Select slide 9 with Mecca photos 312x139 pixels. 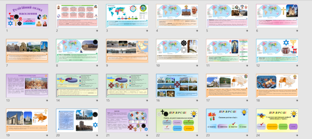coord(127,51)
